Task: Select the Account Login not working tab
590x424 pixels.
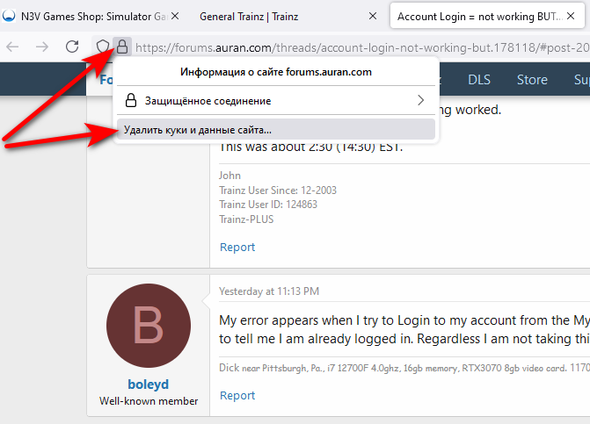Action: (488, 16)
